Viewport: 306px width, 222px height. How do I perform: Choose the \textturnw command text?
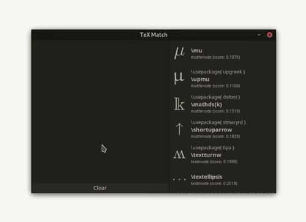[206, 155]
